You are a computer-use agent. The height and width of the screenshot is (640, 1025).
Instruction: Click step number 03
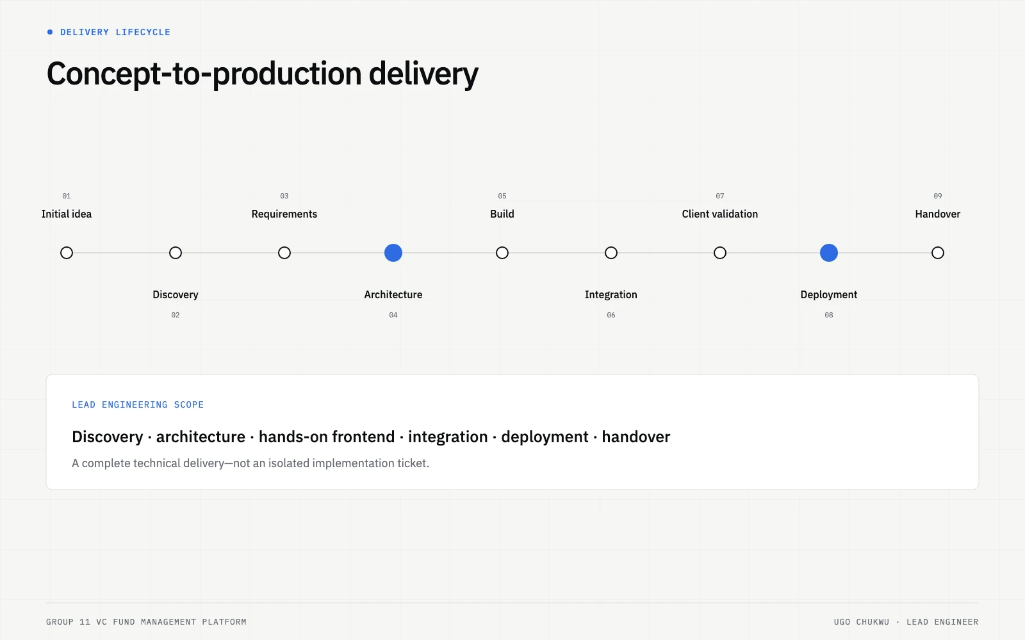[x=284, y=196]
